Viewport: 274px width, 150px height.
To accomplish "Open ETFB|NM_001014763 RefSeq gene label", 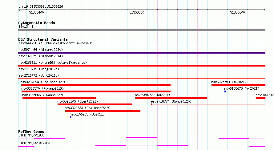I will (34, 143).
